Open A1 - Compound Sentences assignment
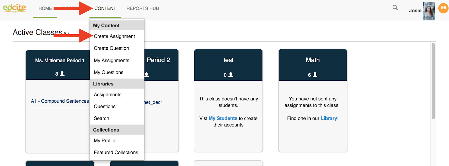 tap(60, 101)
